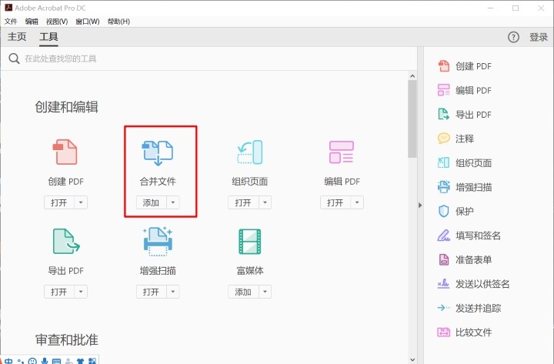Viewport: 554px width, 364px height.
Task: Click the tools list vertical scrollbar thumb
Action: [x=412, y=119]
